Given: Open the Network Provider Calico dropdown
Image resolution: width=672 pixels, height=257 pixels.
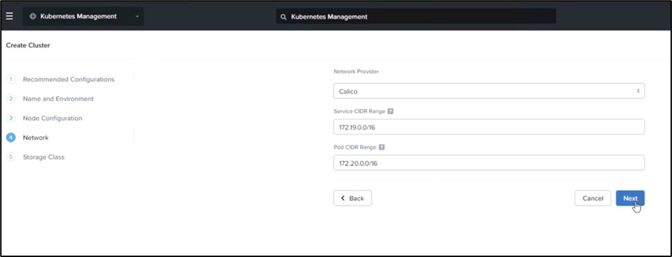Looking at the screenshot, I should click(489, 91).
